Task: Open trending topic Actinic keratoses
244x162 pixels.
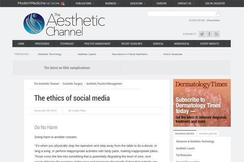Action: click(x=173, y=54)
